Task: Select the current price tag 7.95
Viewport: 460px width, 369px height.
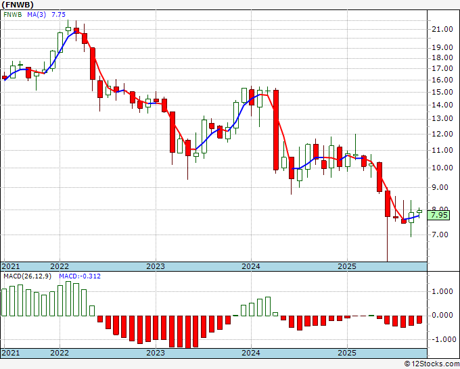Action: pos(438,215)
